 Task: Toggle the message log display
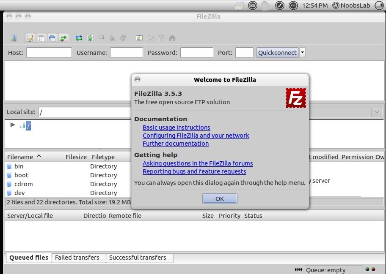point(30,38)
